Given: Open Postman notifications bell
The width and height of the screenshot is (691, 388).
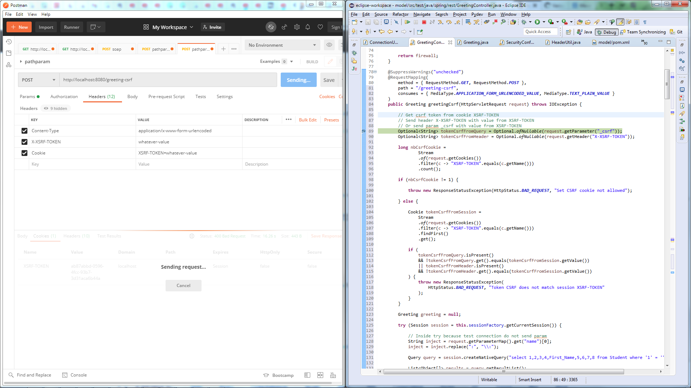Looking at the screenshot, I should pyautogui.click(x=308, y=27).
